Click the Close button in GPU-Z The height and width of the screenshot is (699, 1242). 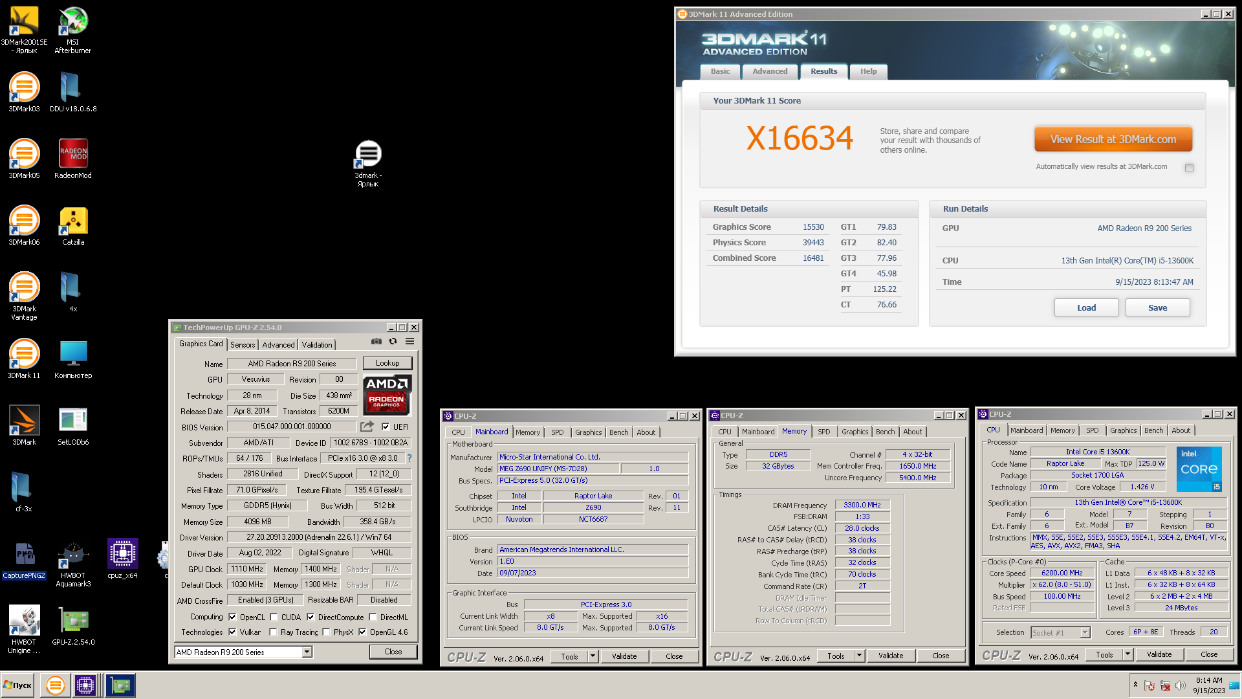pyautogui.click(x=393, y=652)
